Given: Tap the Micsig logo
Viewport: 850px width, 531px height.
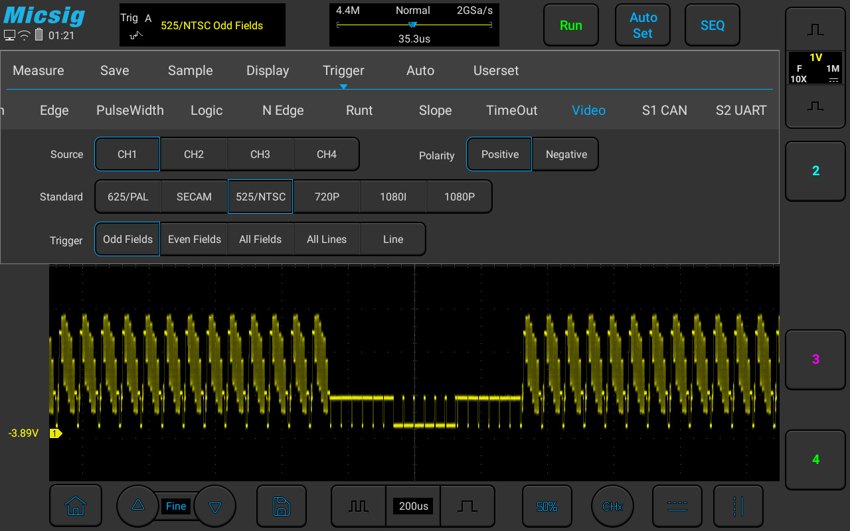Looking at the screenshot, I should pos(44,15).
